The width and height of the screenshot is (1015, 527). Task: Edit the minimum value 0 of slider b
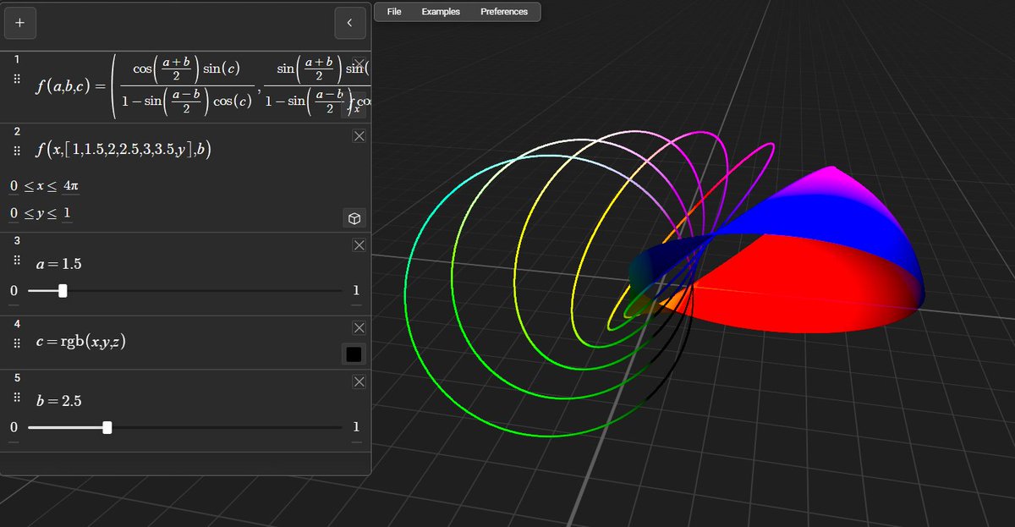[14, 428]
